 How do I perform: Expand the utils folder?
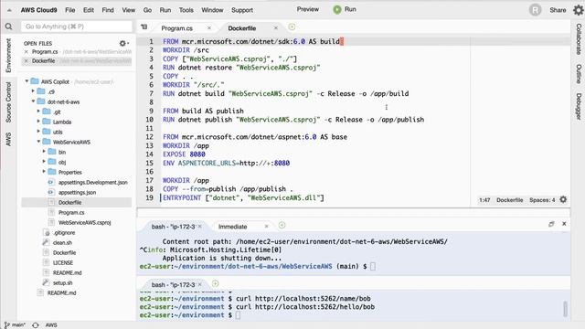38,132
